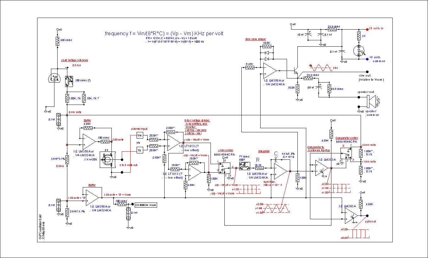
Task: Select the COMMON: Vcom label box
Action: 146,205
